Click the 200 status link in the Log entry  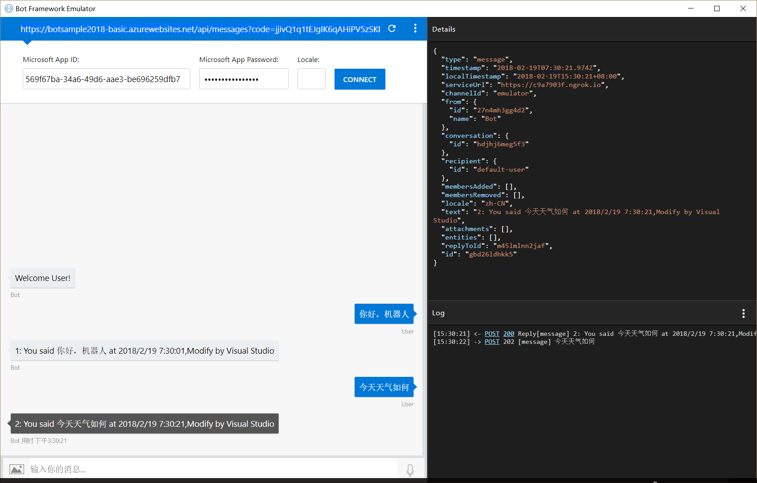(x=509, y=333)
